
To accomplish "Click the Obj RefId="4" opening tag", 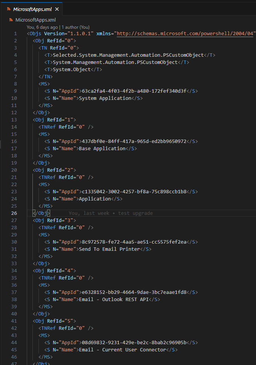I will pyautogui.click(x=54, y=270).
